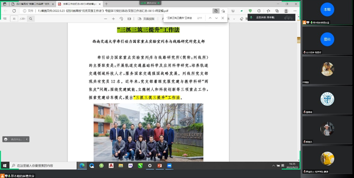Rotate the PDF page with the rotate icon
Viewport: 354px width, 178px height.
(x=121, y=19)
